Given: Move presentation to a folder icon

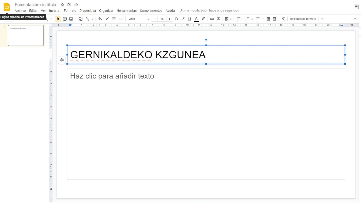Looking at the screenshot, I should (69, 5).
